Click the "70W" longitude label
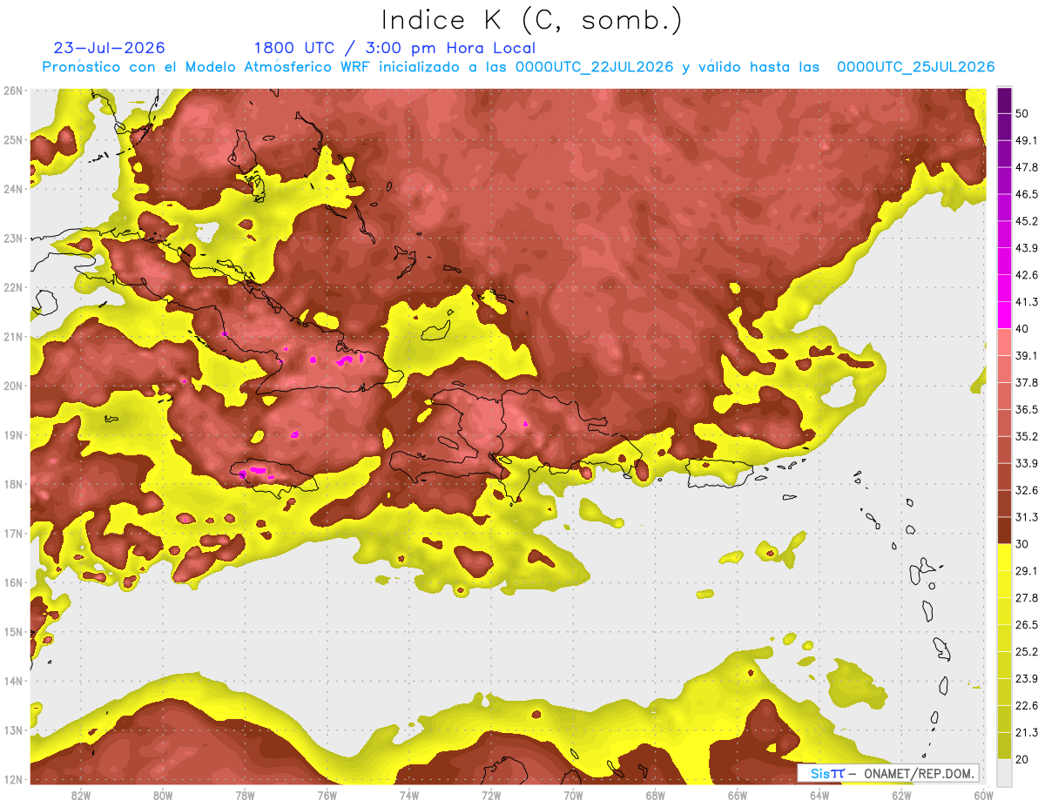This screenshot has height=807, width=1045. (573, 795)
